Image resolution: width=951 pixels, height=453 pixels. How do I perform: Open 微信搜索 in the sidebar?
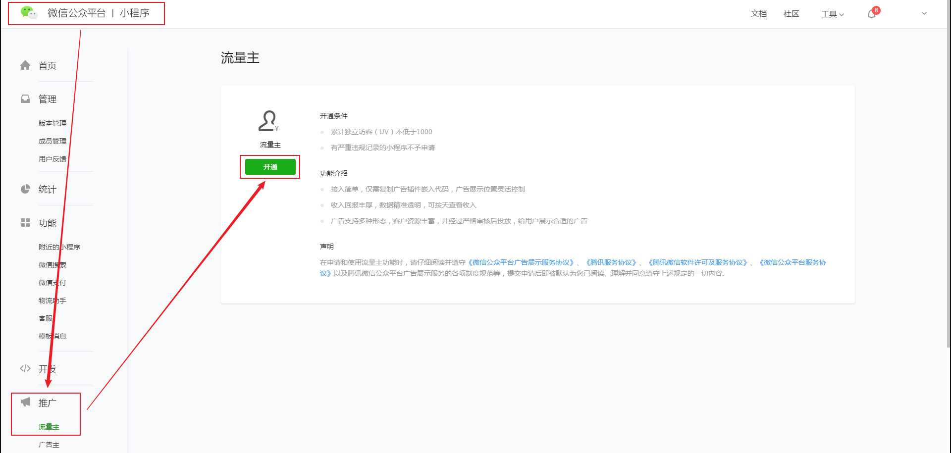coord(53,265)
